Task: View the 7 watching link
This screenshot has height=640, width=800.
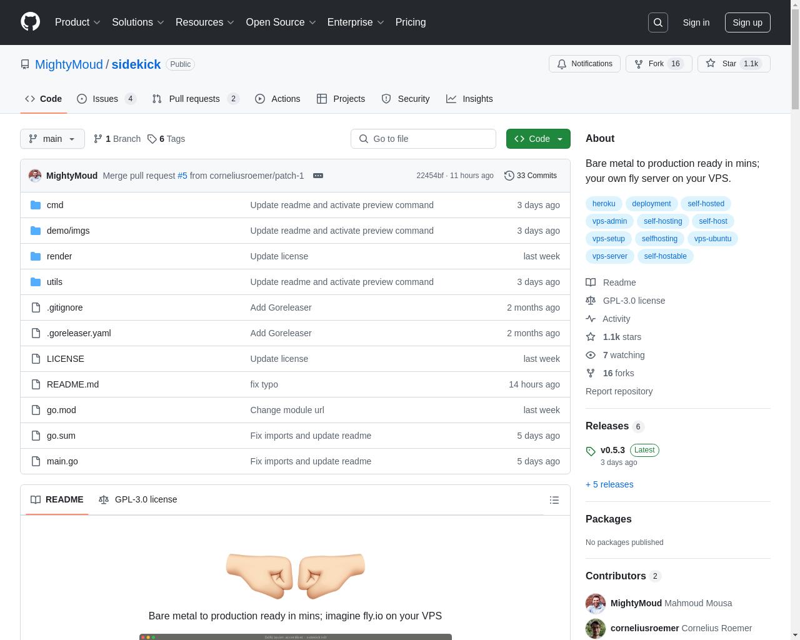Action: click(615, 355)
